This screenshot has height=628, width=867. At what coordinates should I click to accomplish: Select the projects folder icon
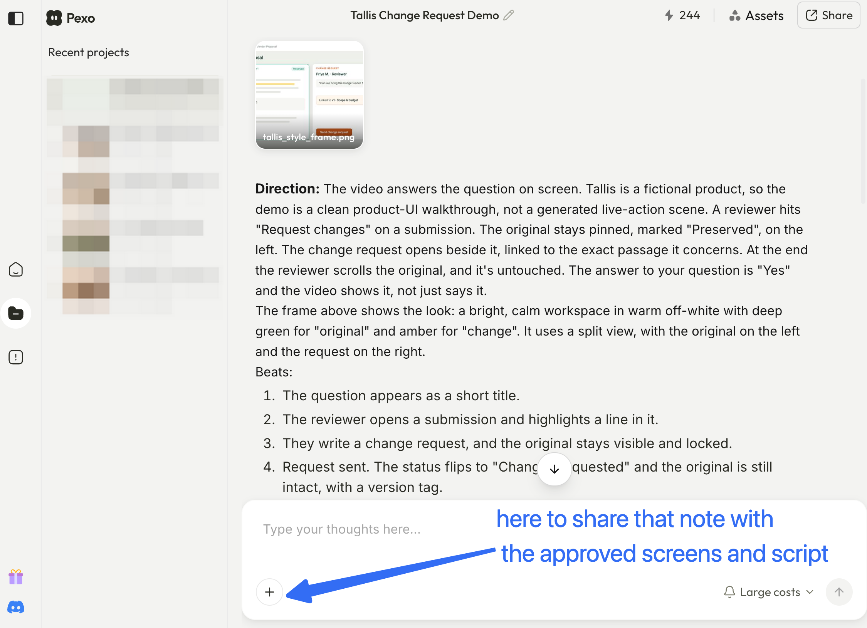16,313
